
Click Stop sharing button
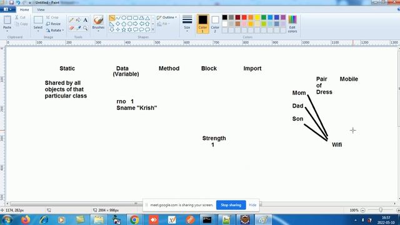231,205
